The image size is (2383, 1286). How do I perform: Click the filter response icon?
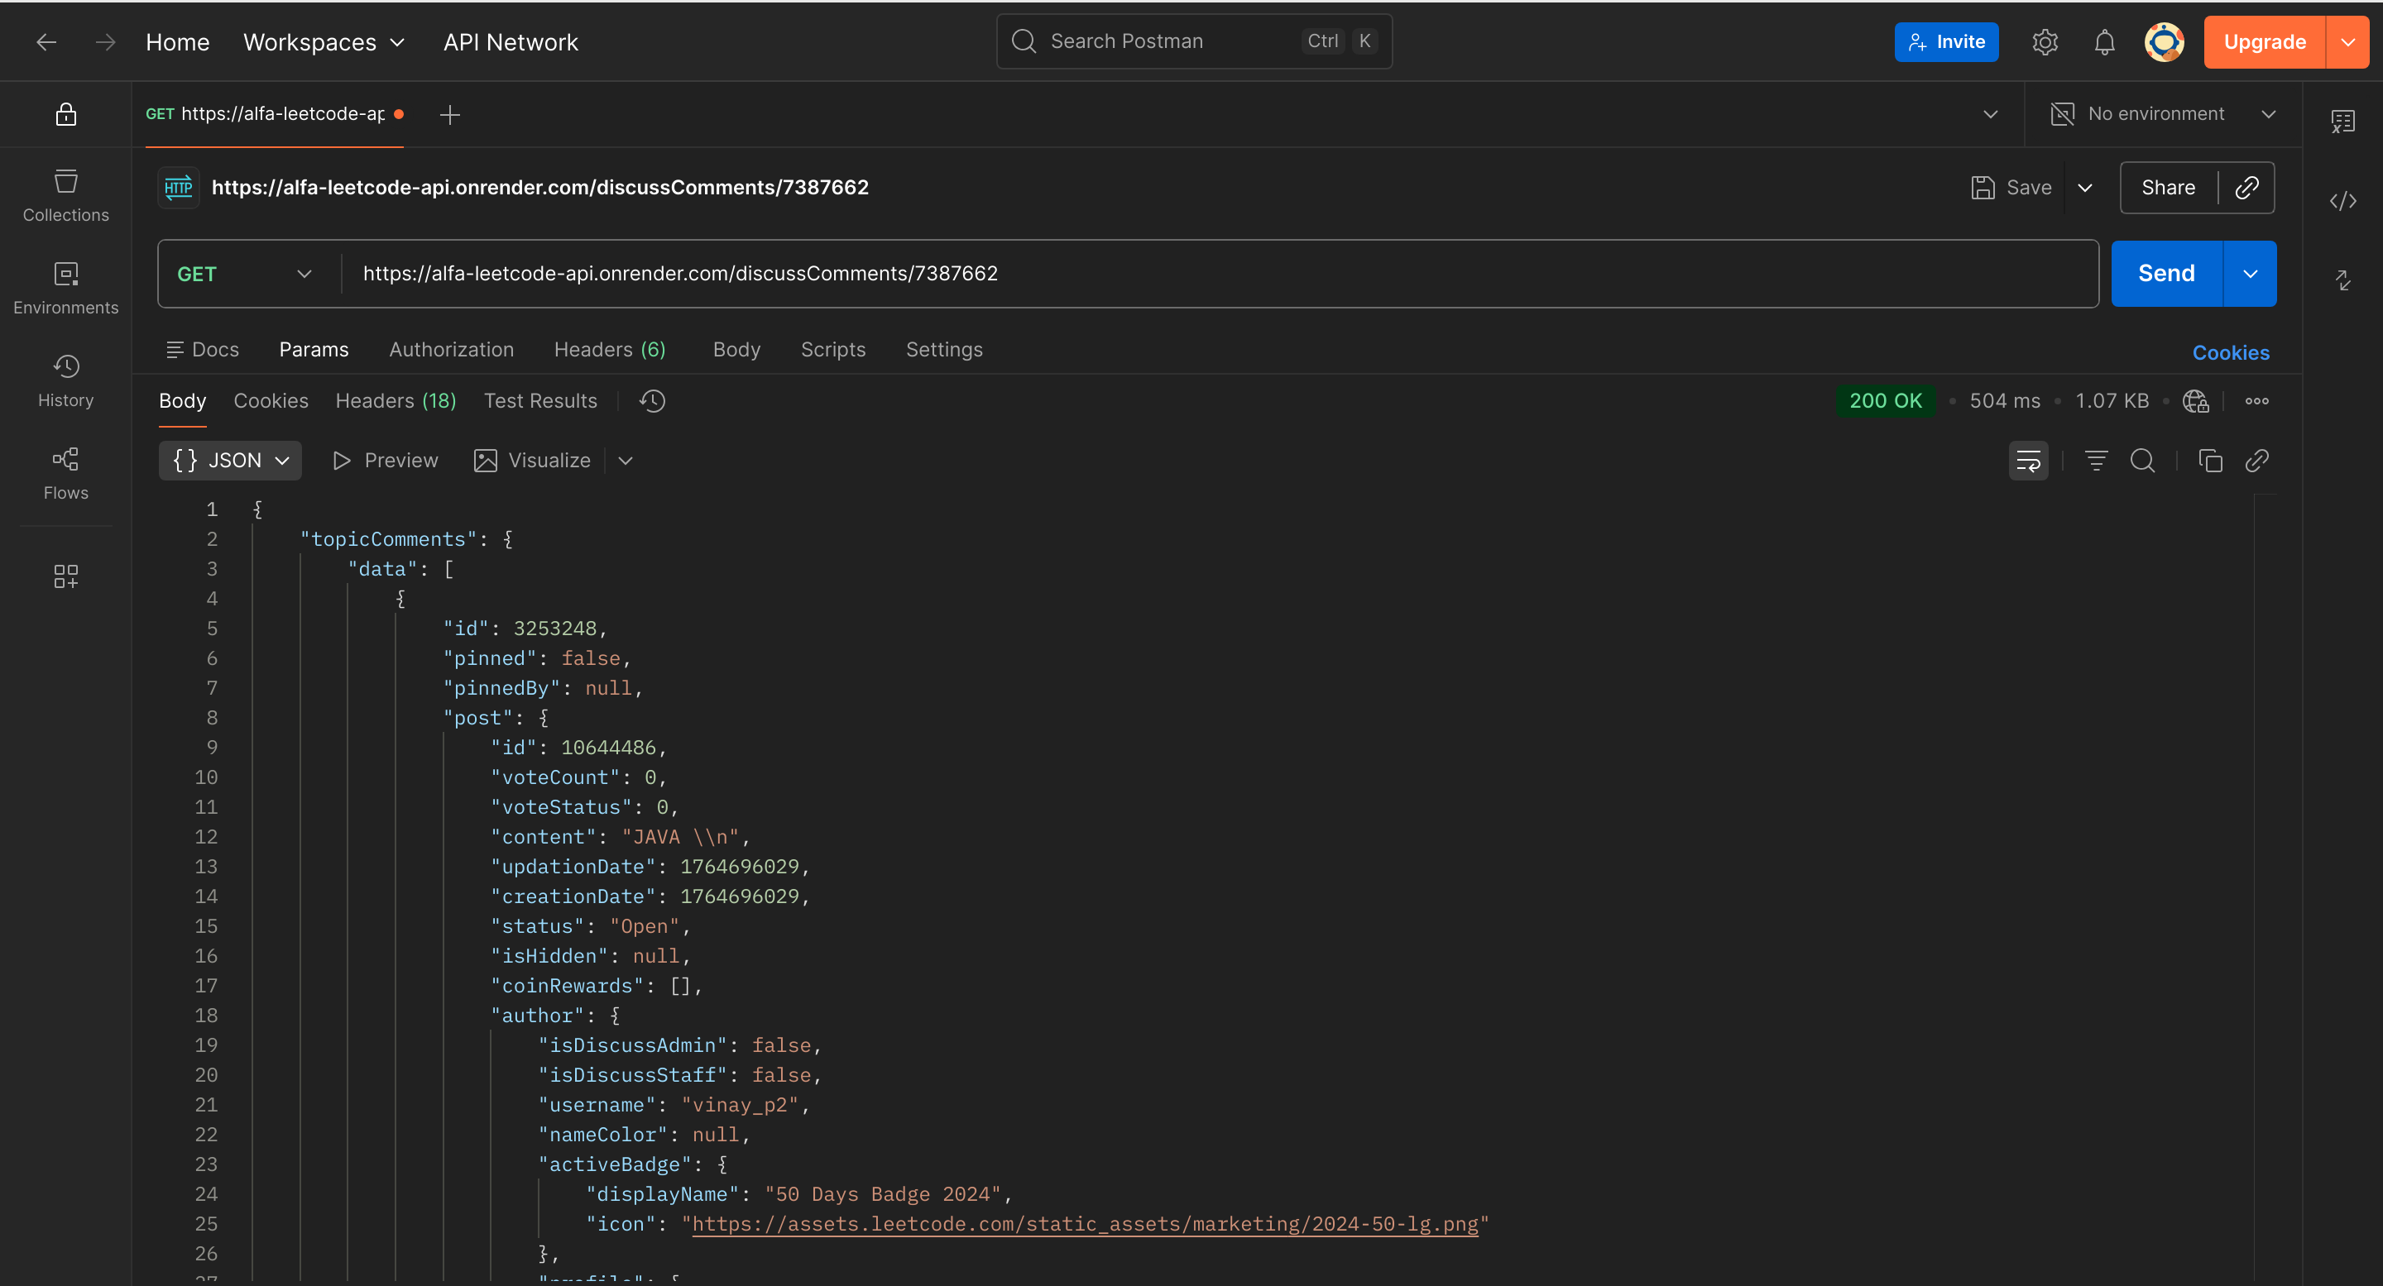(2096, 461)
